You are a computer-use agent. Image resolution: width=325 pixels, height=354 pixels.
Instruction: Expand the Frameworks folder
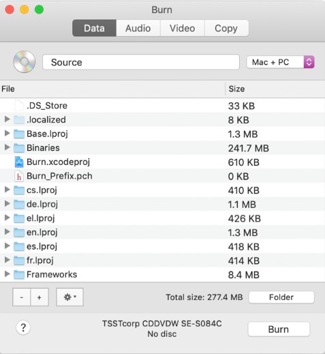[x=7, y=274]
